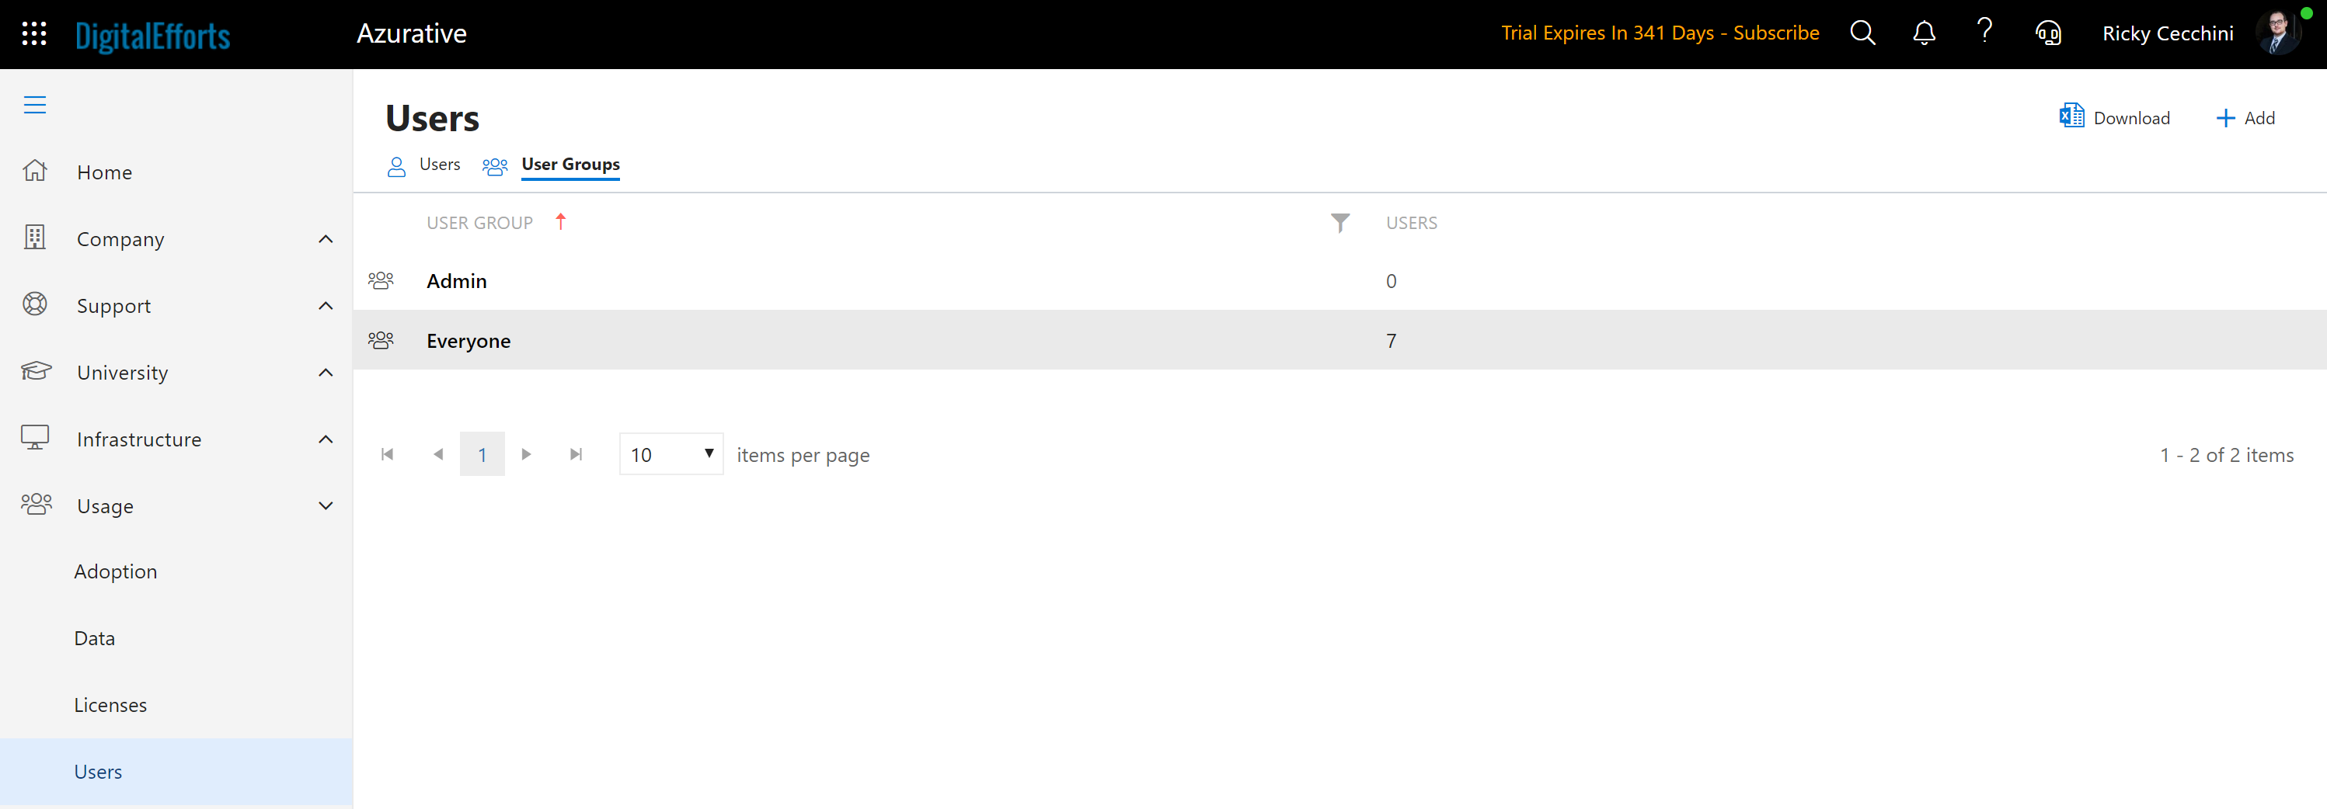Open search with the magnifier icon
The image size is (2327, 809).
[x=1862, y=33]
